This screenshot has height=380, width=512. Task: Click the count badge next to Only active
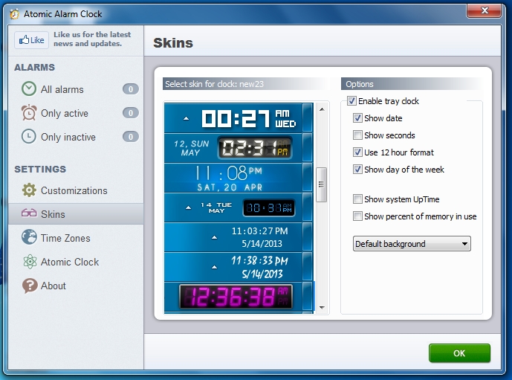(131, 113)
